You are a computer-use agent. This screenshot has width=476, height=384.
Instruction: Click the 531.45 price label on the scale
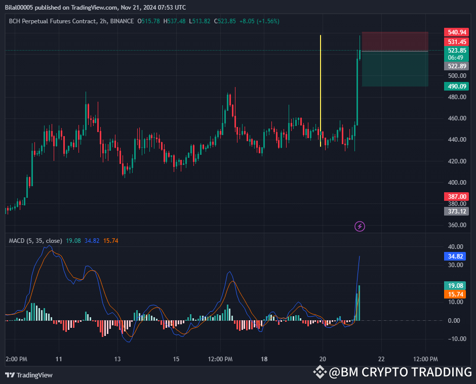tap(456, 42)
